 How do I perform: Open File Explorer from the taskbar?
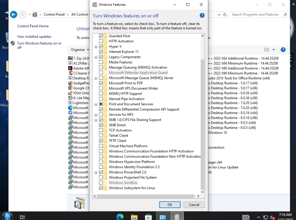click(134, 217)
